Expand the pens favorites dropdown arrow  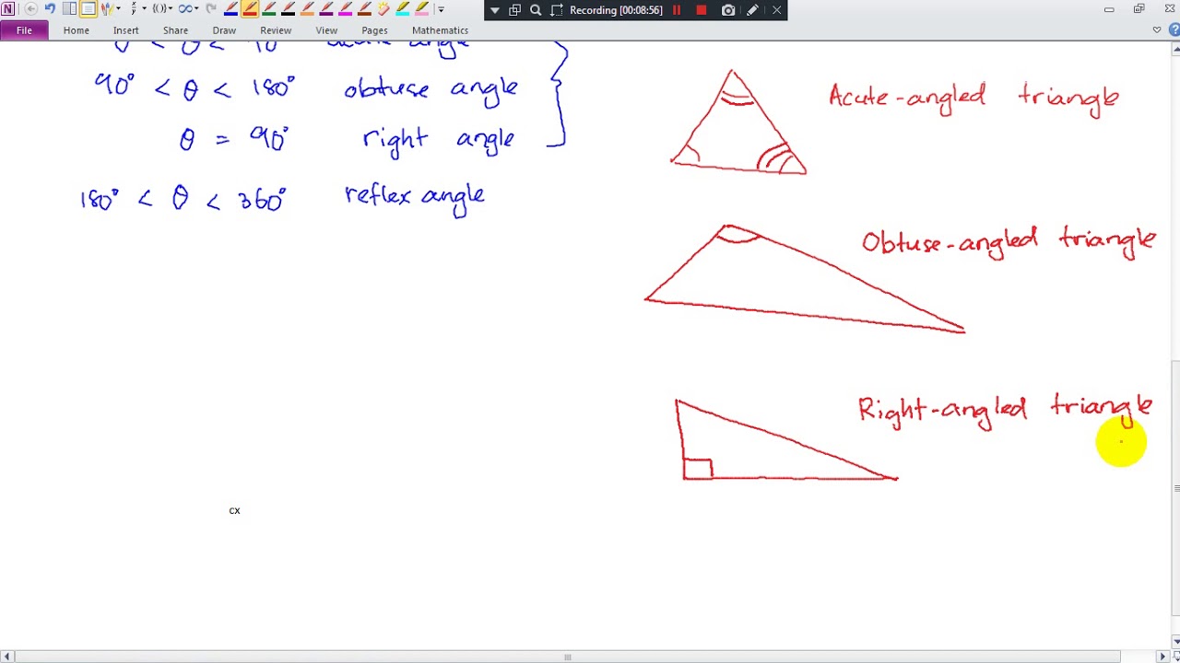(x=119, y=9)
